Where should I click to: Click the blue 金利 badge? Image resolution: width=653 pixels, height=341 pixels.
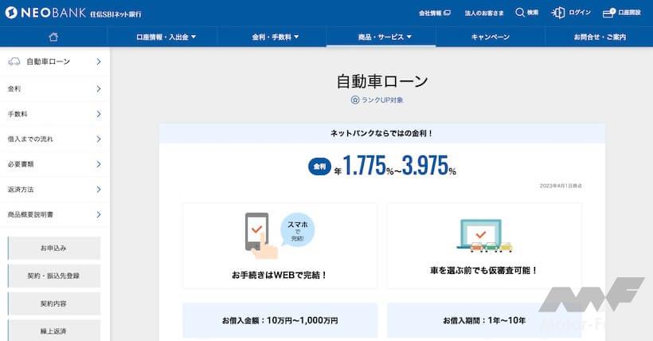pos(319,167)
